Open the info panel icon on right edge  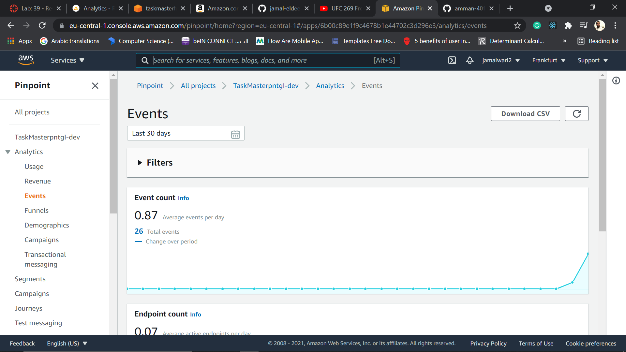pos(616,81)
